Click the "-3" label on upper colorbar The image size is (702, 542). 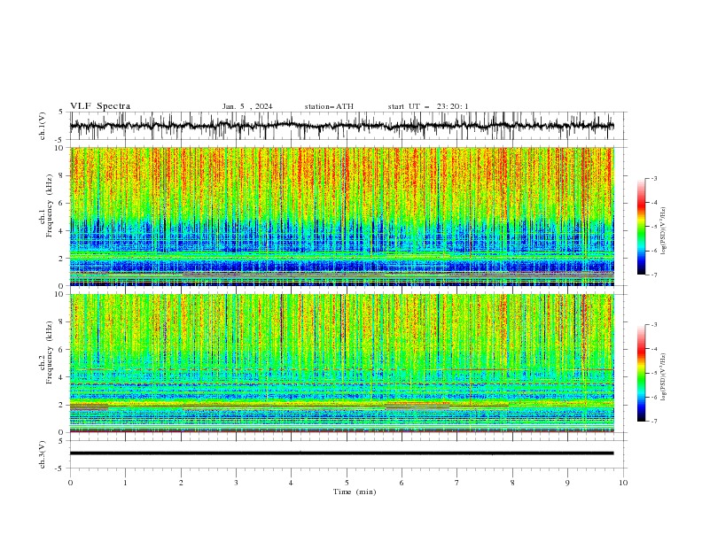point(654,178)
